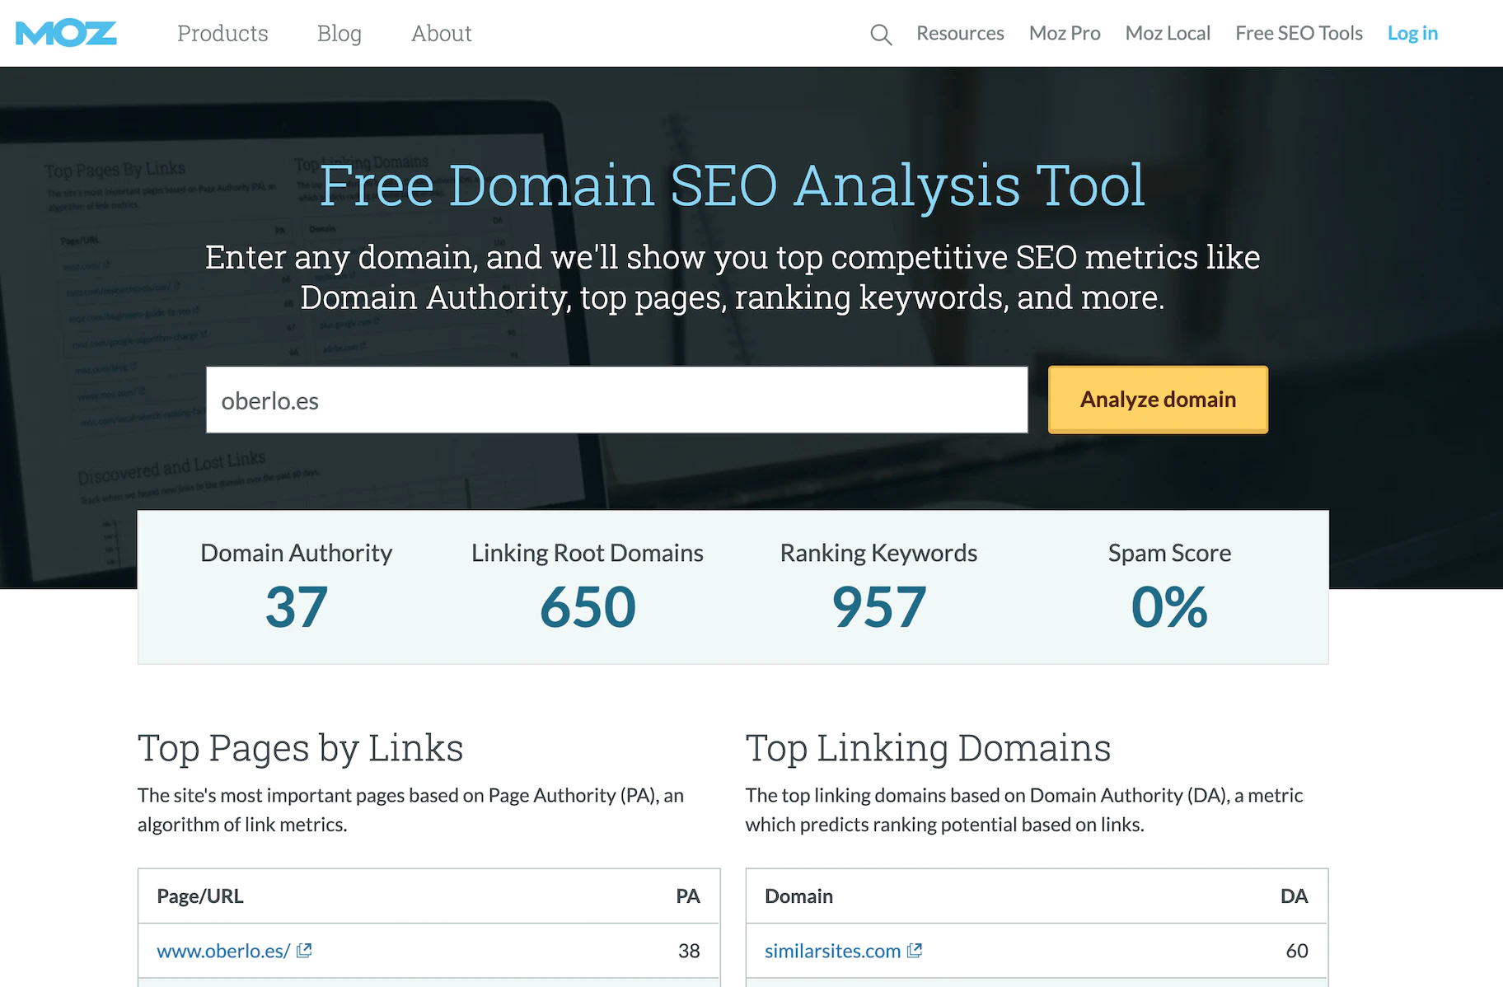Click the Free Domain SEO Analysis Tool title
Screen dimensions: 1503x987
point(733,185)
